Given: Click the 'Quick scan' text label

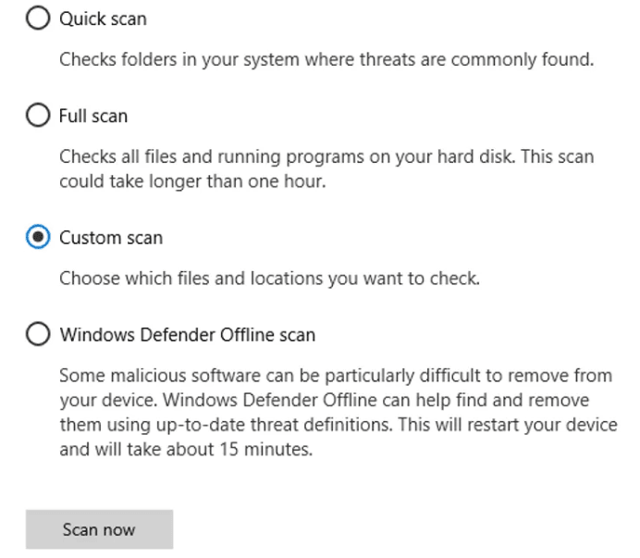Looking at the screenshot, I should (103, 19).
